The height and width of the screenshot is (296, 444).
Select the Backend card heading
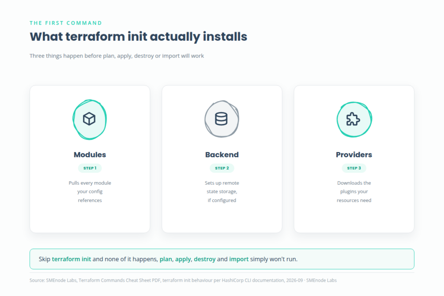click(222, 155)
